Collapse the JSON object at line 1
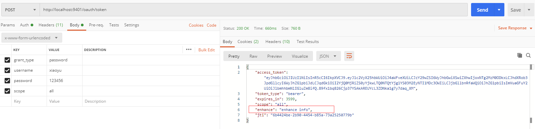 pos(247,67)
